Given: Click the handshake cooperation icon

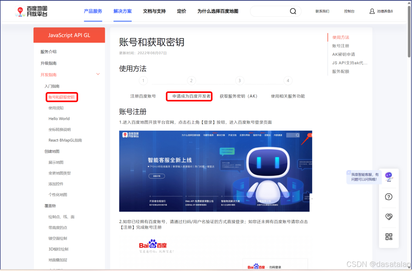Looking at the screenshot, I should [x=389, y=217].
